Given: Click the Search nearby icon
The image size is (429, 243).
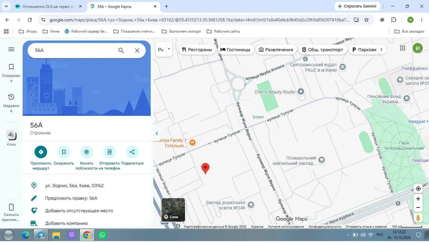Looking at the screenshot, I should click(87, 152).
